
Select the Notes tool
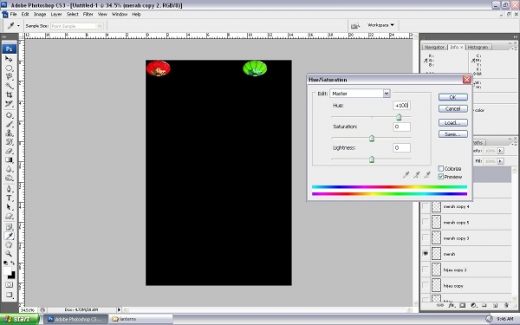(9, 227)
